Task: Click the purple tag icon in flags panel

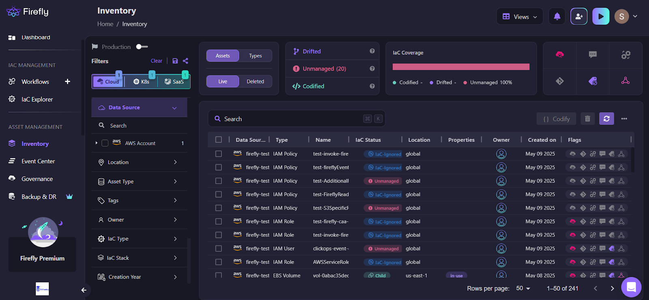Action: tap(593, 81)
